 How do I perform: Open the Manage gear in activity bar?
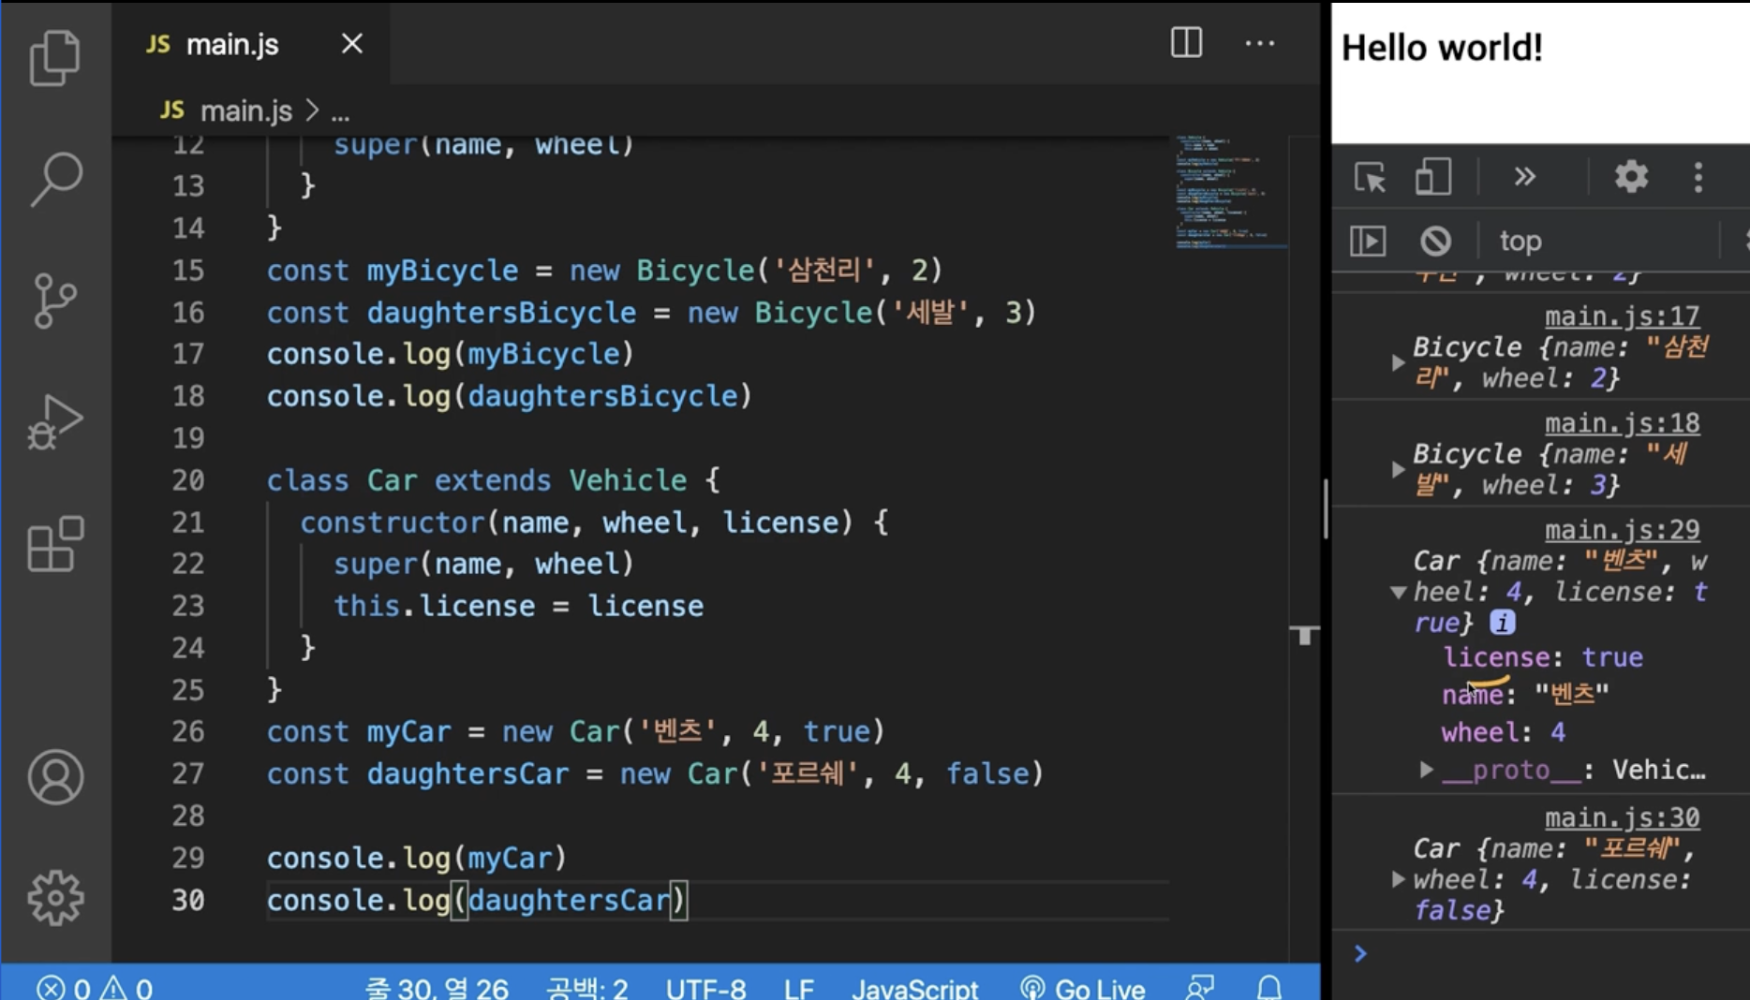pos(55,898)
